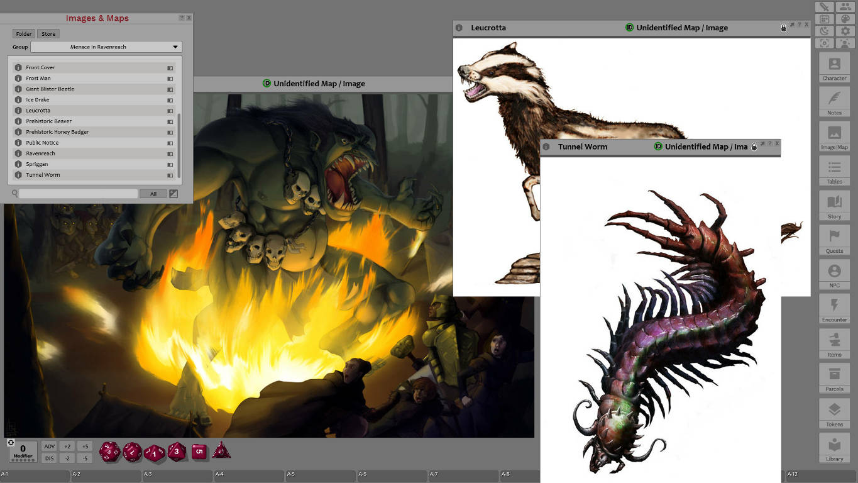The image size is (858, 483).
Task: Open the Prehistoric Honey Badger image entry
Action: pos(57,132)
